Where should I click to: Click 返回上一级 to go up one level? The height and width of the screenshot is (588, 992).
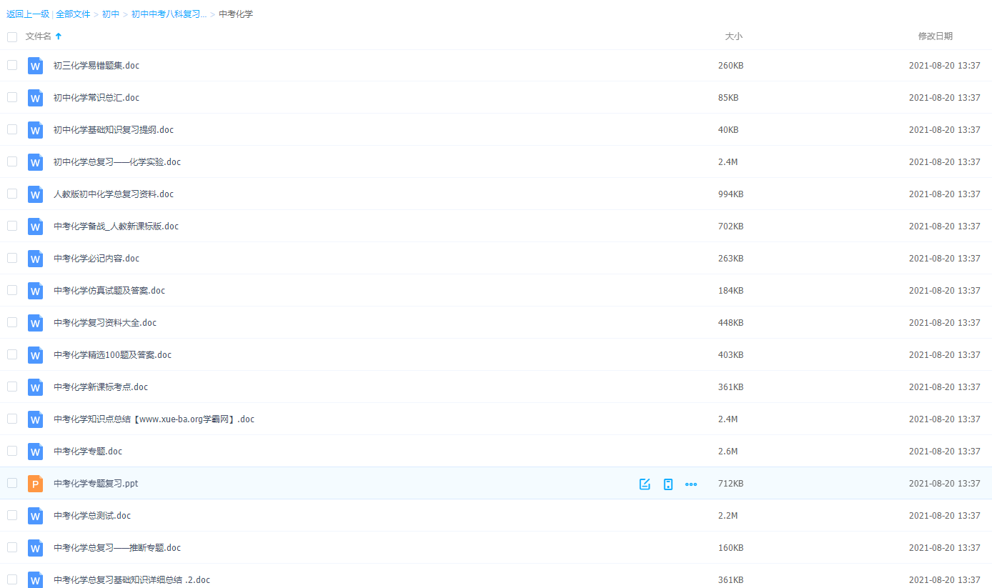[28, 14]
